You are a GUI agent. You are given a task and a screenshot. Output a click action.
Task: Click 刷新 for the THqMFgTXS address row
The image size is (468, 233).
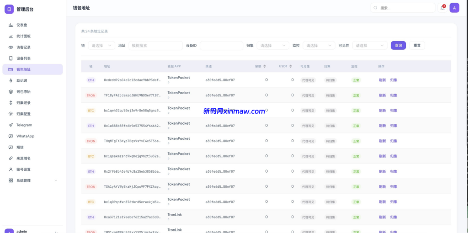(383, 141)
